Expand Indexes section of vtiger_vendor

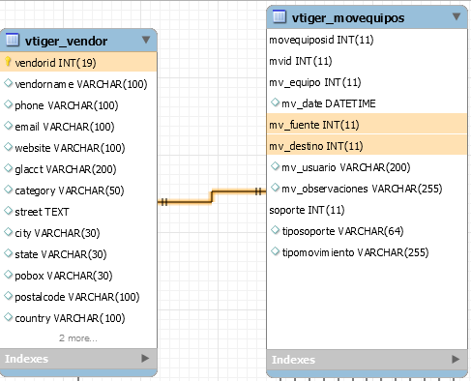[x=145, y=358]
